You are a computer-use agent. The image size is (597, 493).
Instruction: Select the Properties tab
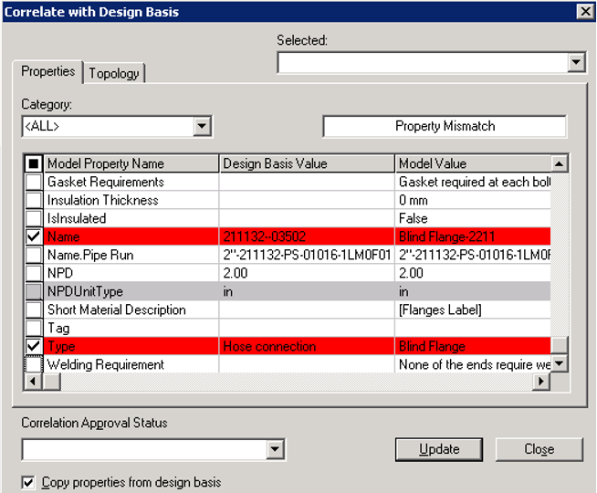(48, 71)
